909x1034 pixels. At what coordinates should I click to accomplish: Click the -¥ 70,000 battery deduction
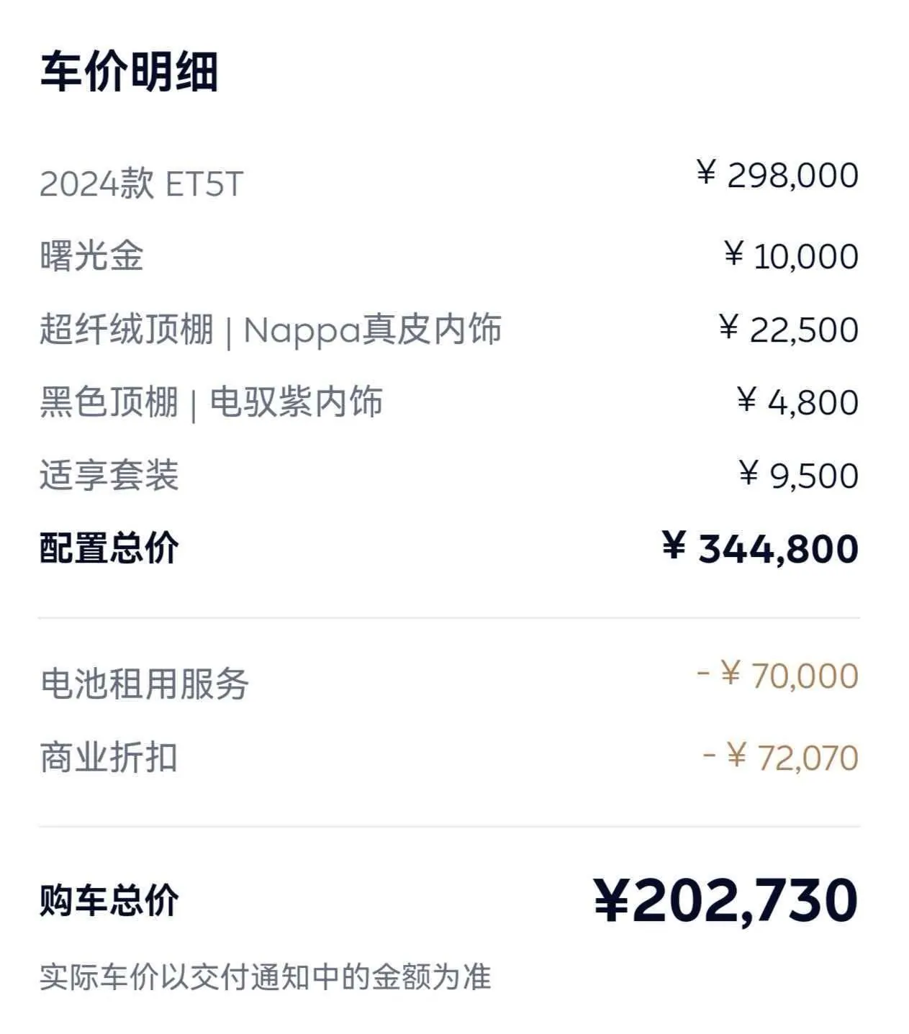777,676
